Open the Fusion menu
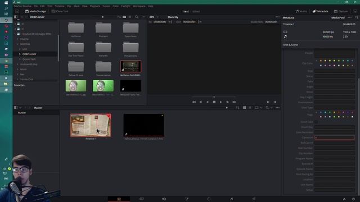 pyautogui.click(x=106, y=6)
